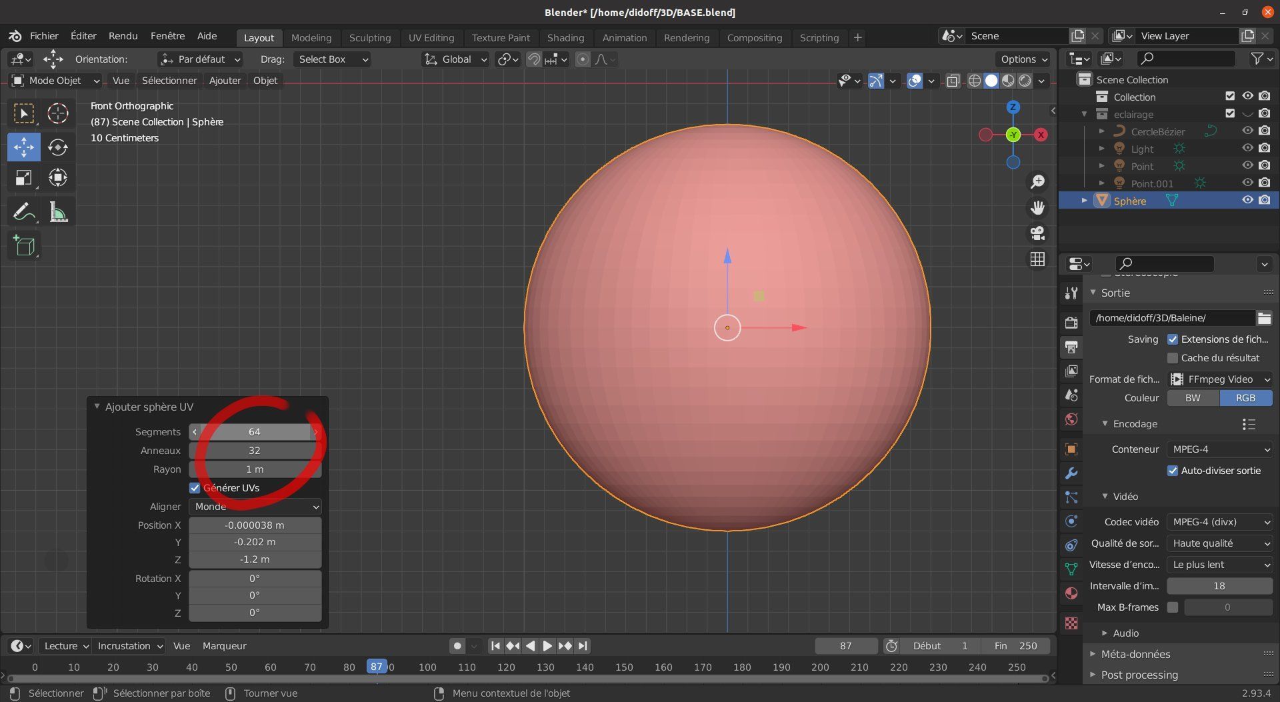Image resolution: width=1280 pixels, height=702 pixels.
Task: Toggle the Max B-frames checkbox
Action: 1173,607
